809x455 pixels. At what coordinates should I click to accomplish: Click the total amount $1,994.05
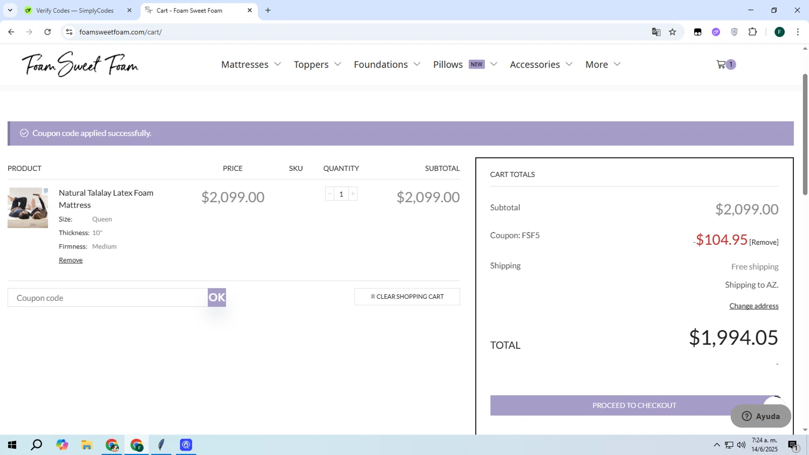733,337
